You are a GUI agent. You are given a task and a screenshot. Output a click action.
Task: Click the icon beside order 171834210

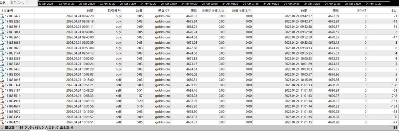point(2,122)
